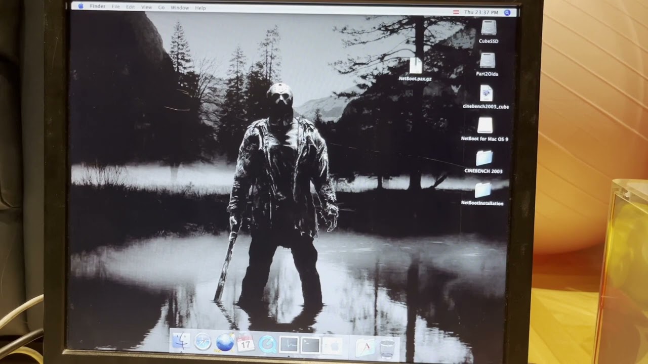Select the NetBoot for Mac OS 9 disk icon
Viewport: 648px width, 364px height.
point(485,125)
